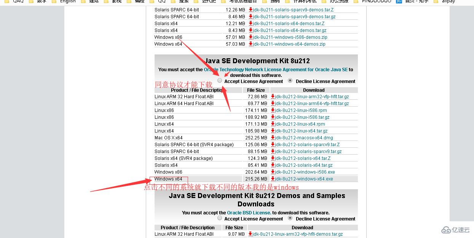Click download icon beside jdk-8u212-linux-x64.rpm

click(x=272, y=124)
